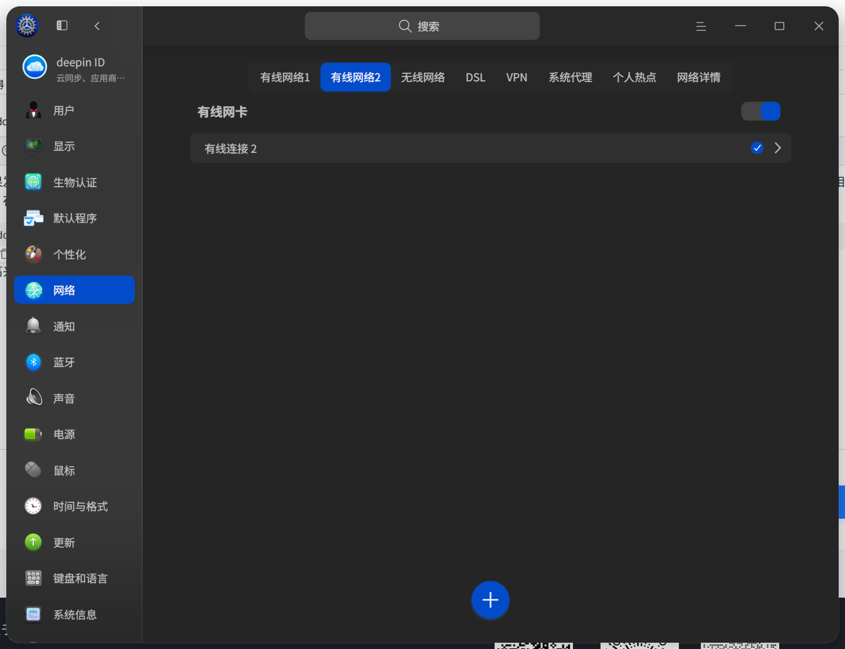845x649 pixels.
Task: Open the Control Center app logo
Action: pyautogui.click(x=27, y=26)
